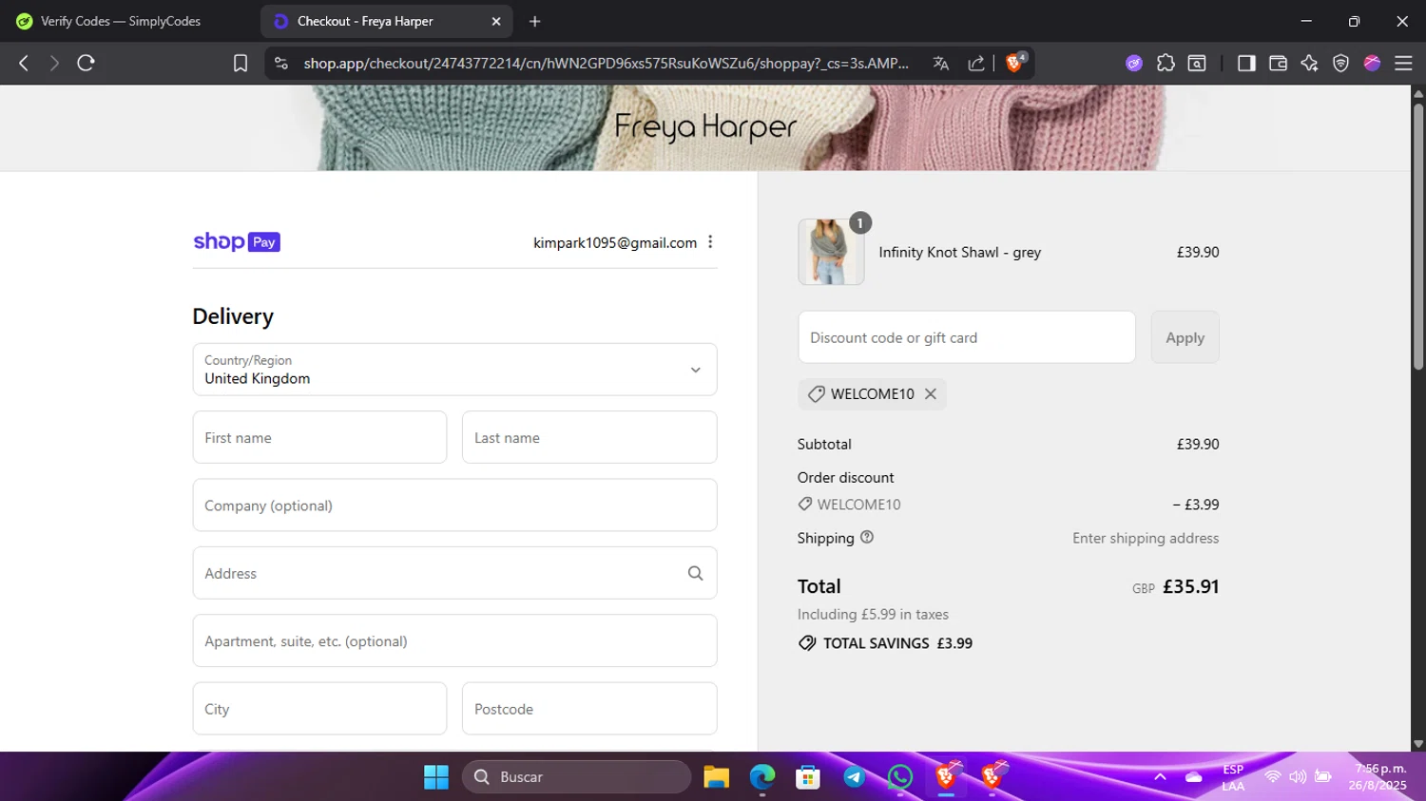Open WhatsApp from taskbar

899,777
